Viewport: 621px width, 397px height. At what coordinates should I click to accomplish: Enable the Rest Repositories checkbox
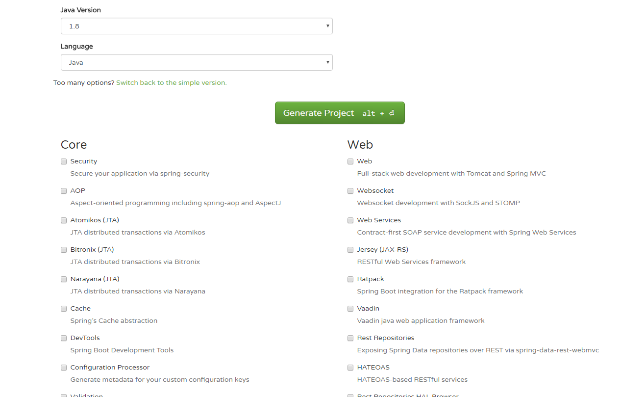tap(350, 338)
